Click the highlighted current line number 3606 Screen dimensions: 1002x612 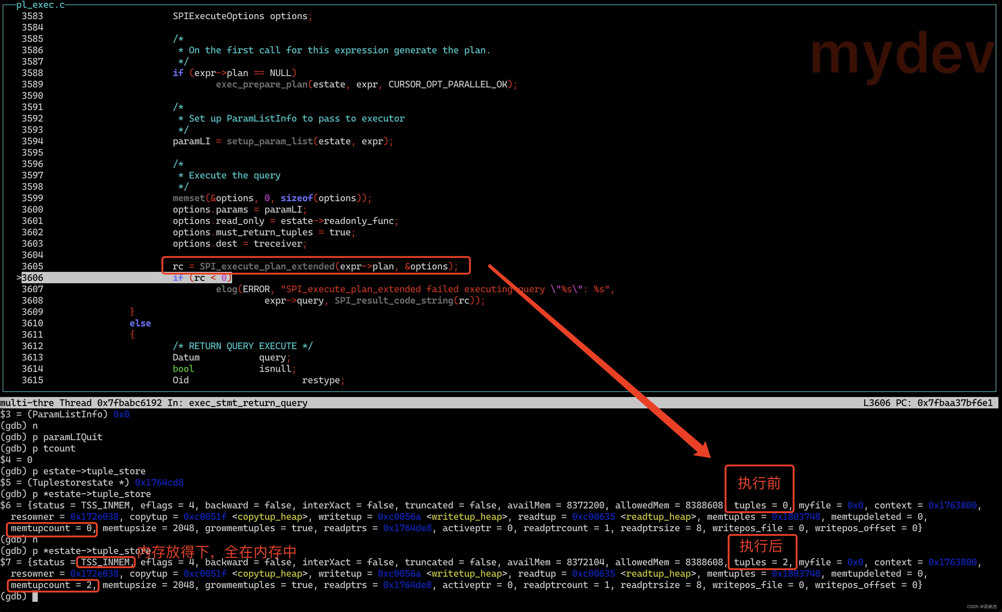(x=33, y=277)
